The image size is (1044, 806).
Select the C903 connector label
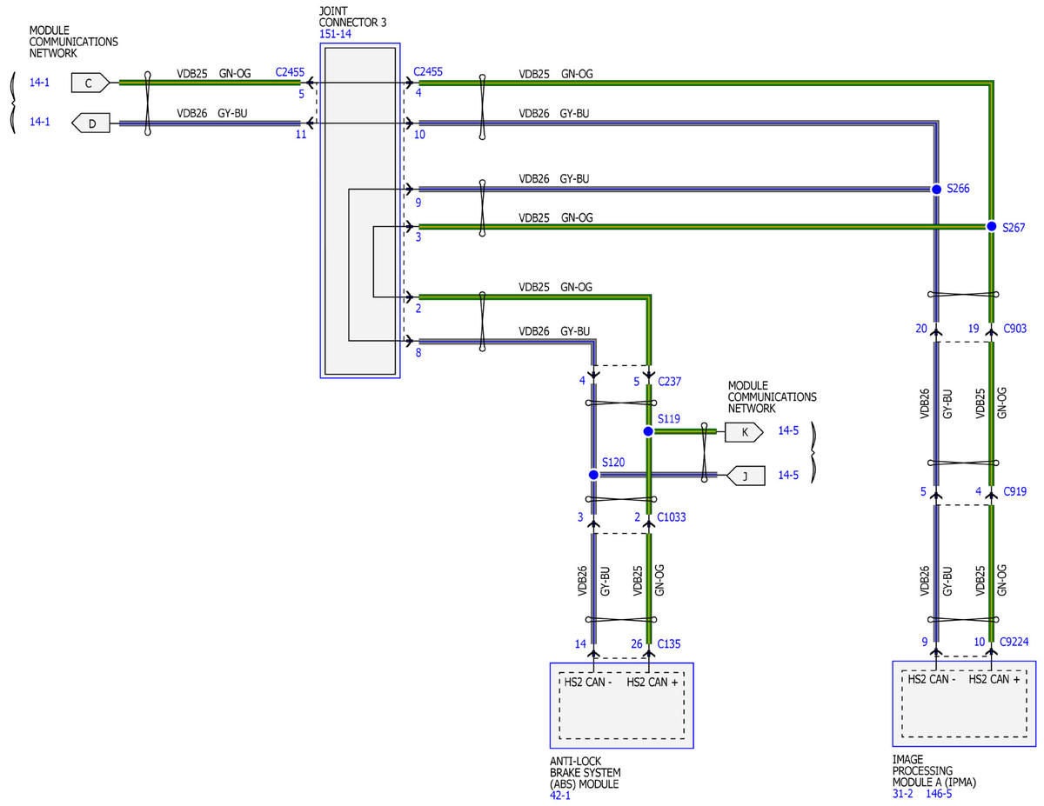(x=1014, y=329)
